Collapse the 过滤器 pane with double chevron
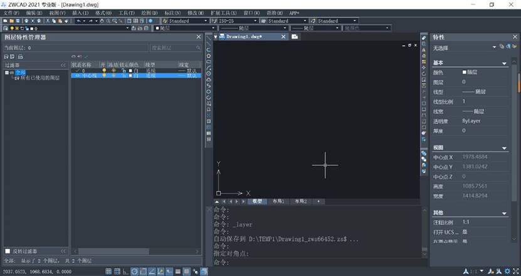Image resolution: width=521 pixels, height=276 pixels. tap(63, 64)
